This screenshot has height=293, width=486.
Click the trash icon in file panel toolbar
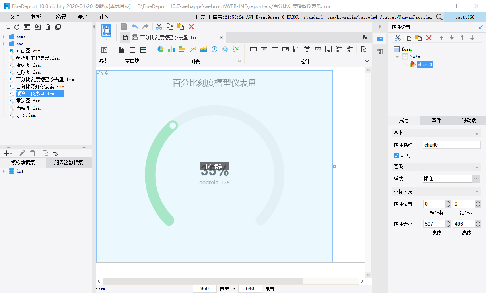pyautogui.click(x=48, y=27)
